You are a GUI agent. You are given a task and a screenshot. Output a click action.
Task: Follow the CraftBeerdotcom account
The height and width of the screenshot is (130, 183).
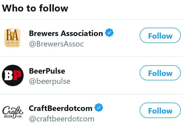coord(160,110)
